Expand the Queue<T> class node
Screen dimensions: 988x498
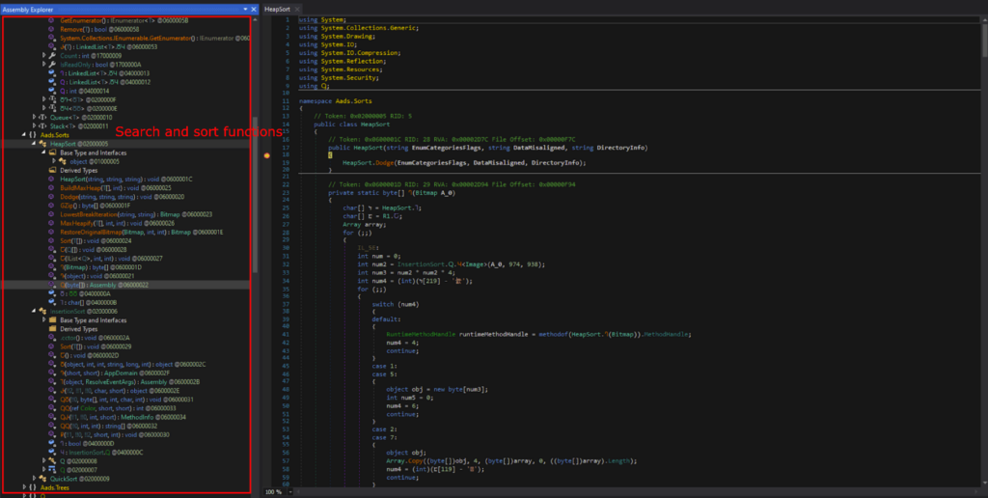tap(34, 117)
